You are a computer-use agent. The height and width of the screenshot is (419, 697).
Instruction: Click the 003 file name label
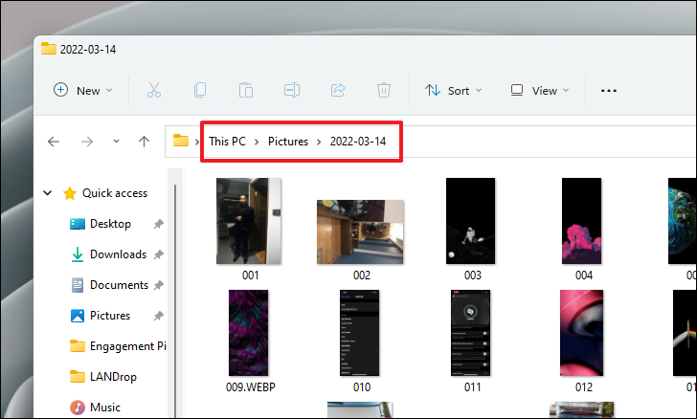pyautogui.click(x=473, y=276)
